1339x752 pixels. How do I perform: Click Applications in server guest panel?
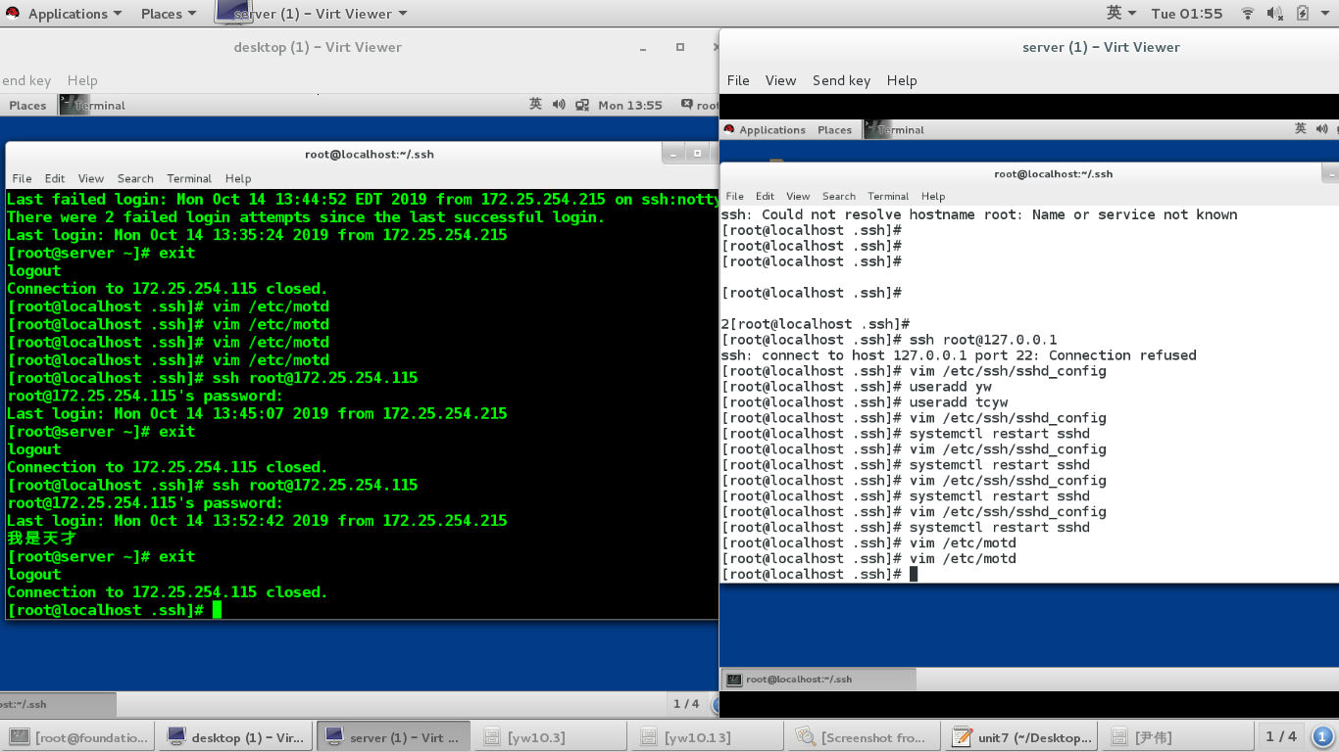(x=764, y=129)
